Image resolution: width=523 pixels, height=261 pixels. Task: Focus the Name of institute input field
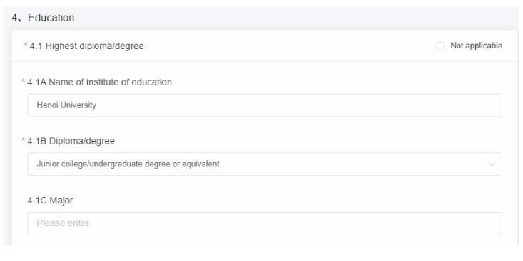coord(265,105)
